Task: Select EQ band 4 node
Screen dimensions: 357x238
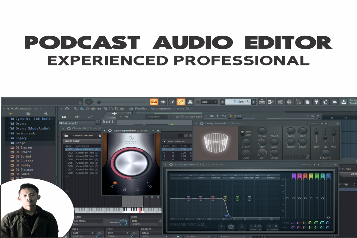Action: (225, 198)
